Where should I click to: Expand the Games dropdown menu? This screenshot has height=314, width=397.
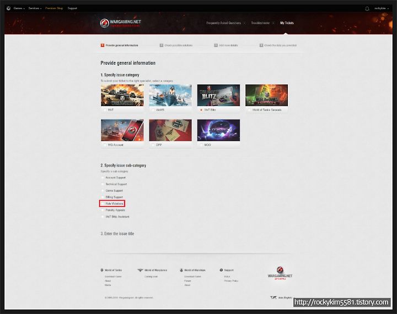tap(19, 8)
